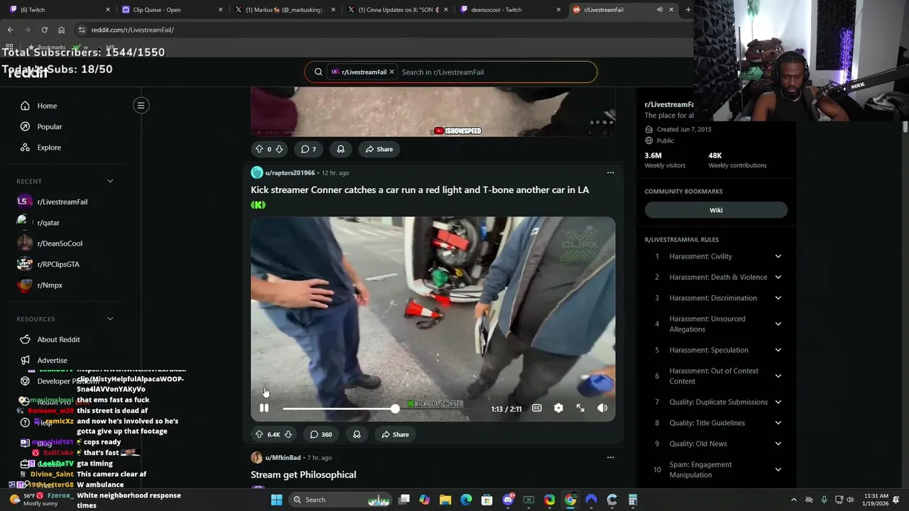Open the Popular feed
The height and width of the screenshot is (511, 909).
pyautogui.click(x=50, y=126)
